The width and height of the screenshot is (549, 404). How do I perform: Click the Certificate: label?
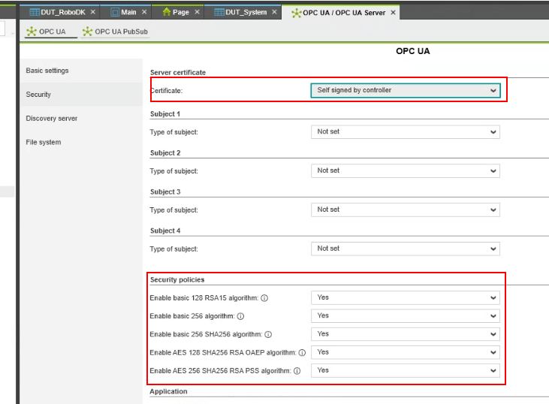[167, 91]
